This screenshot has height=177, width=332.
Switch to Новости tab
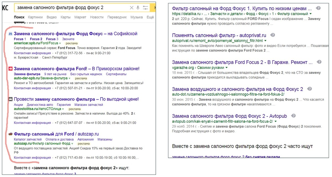click(97, 17)
